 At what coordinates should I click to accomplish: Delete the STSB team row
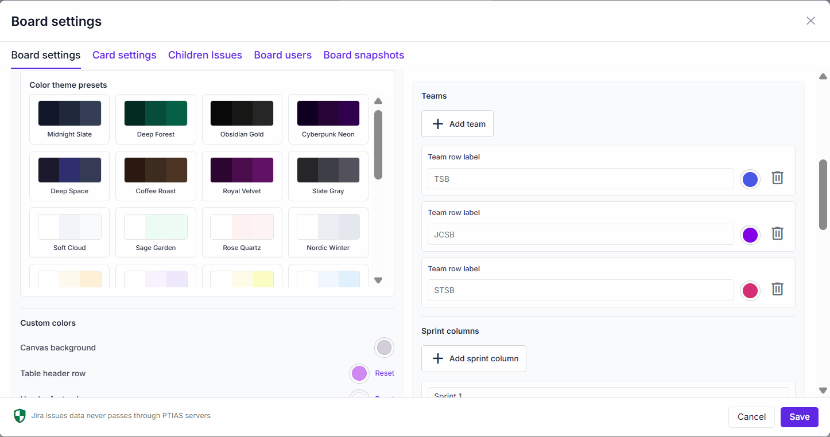point(777,289)
